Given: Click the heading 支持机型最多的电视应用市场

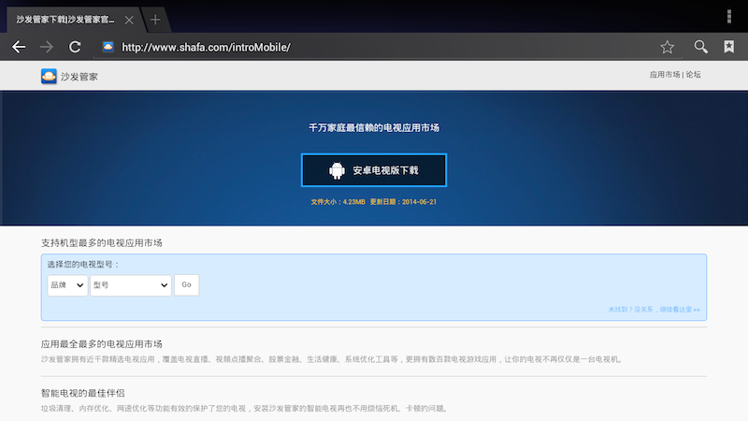Looking at the screenshot, I should tap(102, 243).
